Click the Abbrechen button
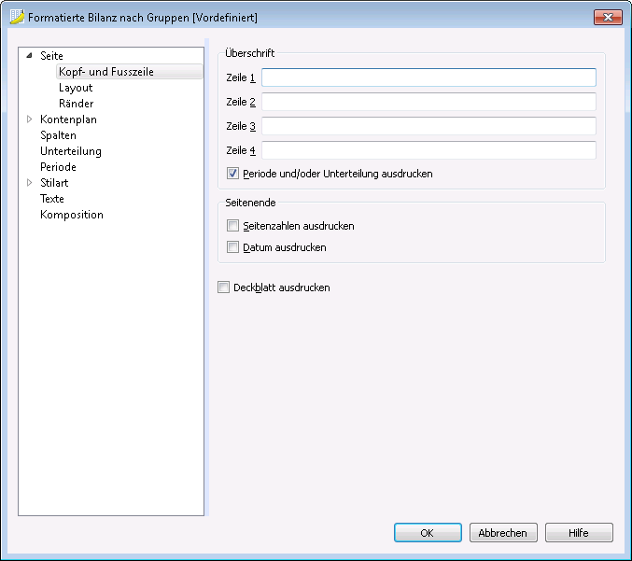632x561 pixels. [503, 533]
